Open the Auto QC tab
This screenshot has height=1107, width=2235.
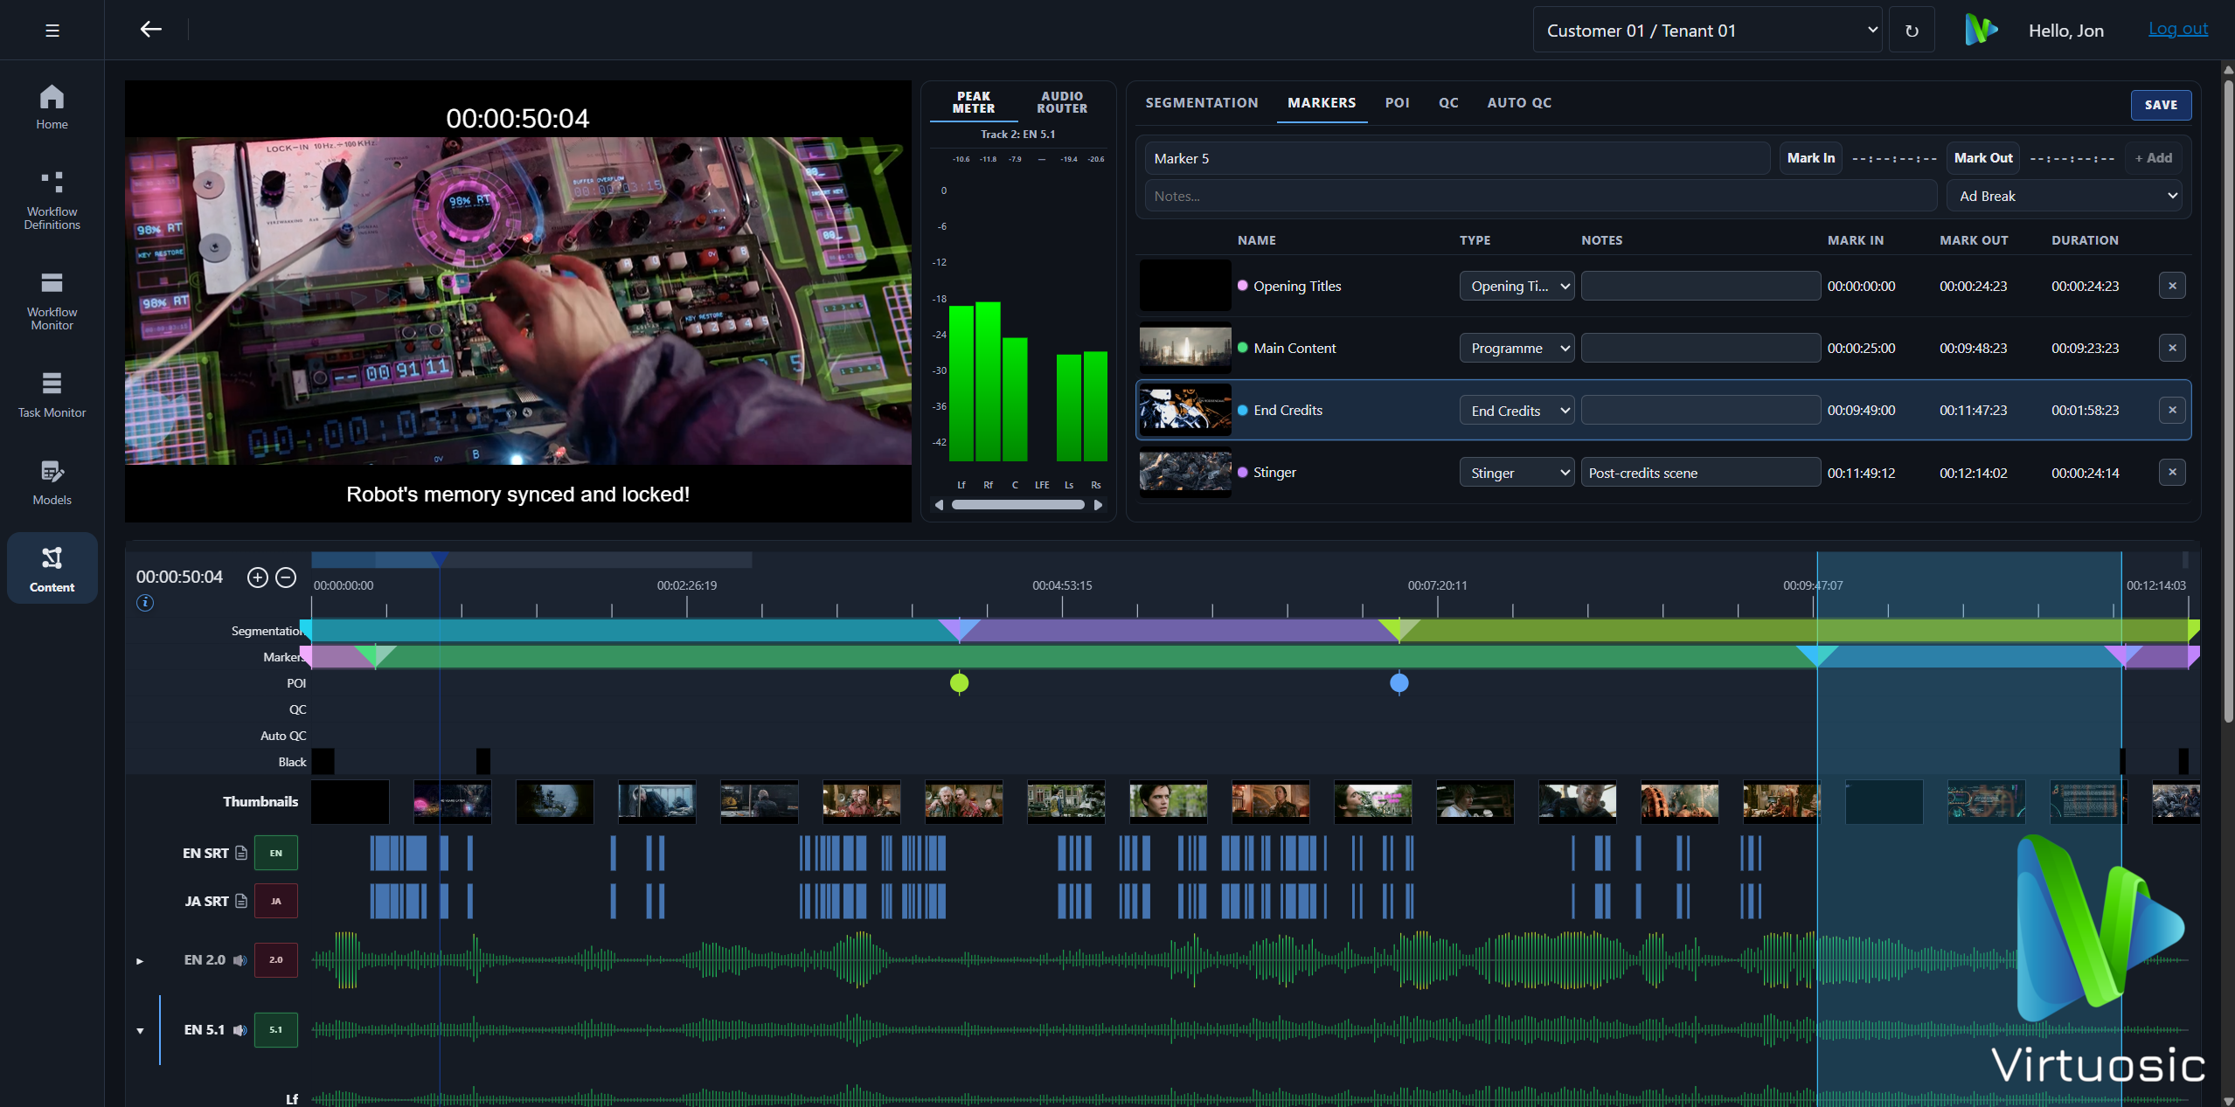click(1519, 103)
